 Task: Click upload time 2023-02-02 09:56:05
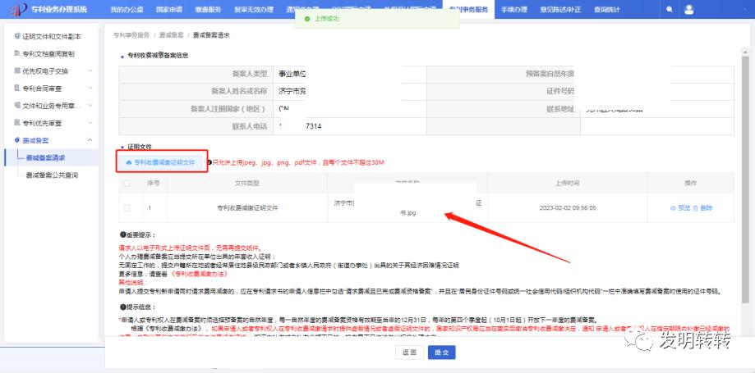pos(567,208)
